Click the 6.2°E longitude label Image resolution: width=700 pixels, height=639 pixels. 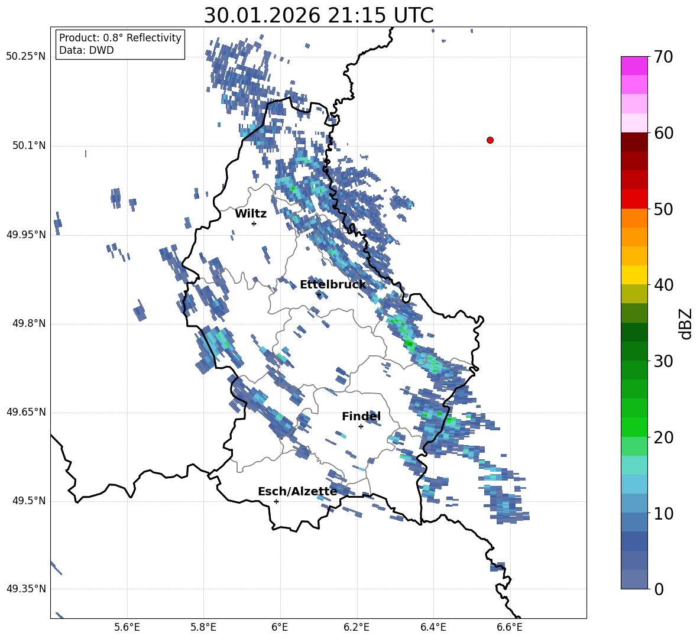(x=357, y=627)
